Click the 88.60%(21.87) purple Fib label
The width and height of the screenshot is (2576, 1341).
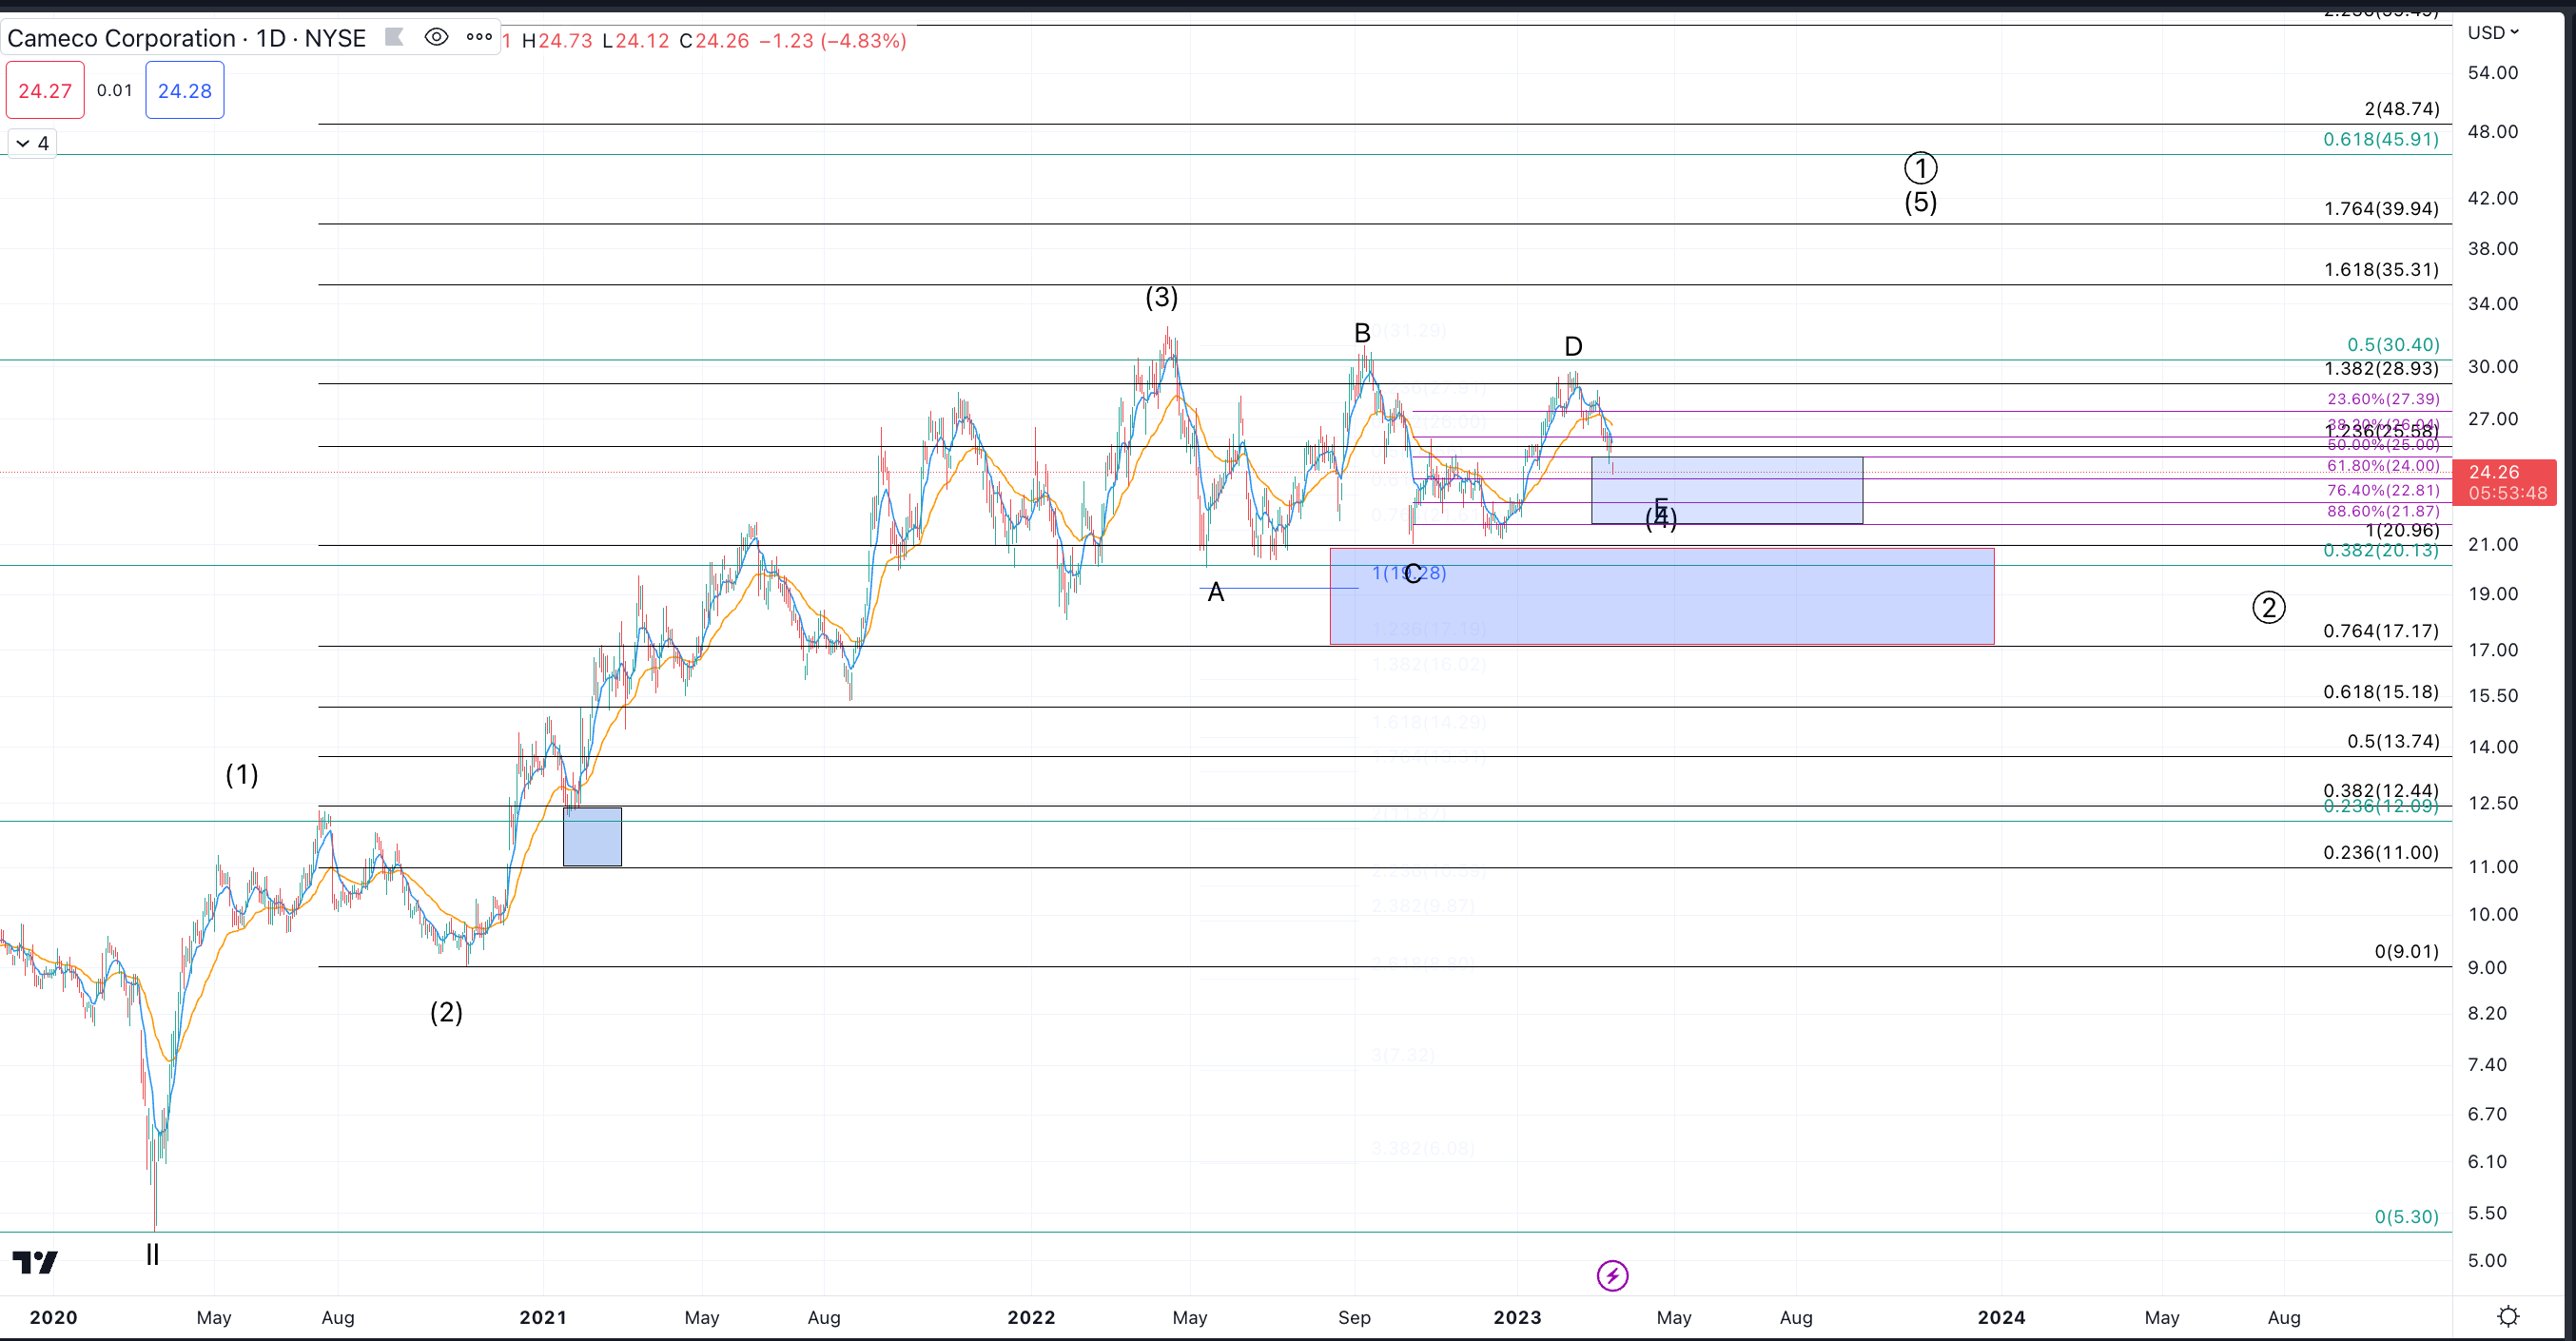(x=2383, y=512)
